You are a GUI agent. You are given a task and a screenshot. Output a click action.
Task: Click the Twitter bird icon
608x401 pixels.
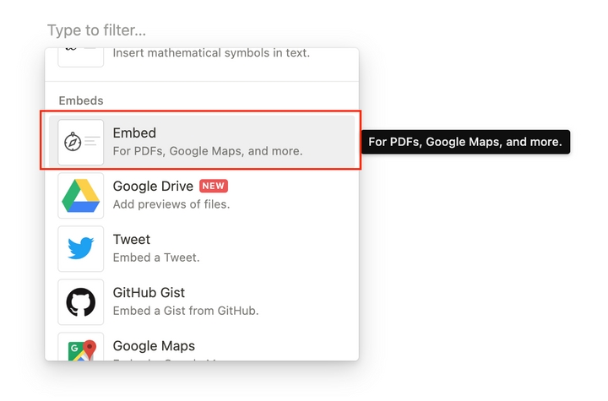coord(81,248)
